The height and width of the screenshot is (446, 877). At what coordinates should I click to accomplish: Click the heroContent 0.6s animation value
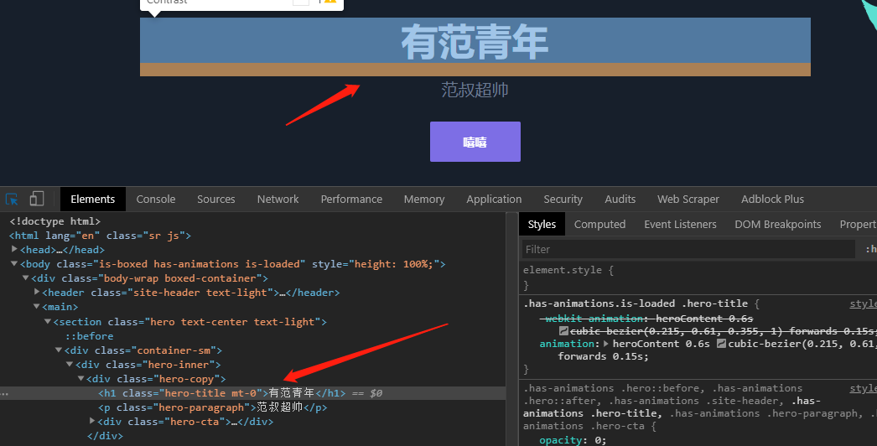click(x=662, y=344)
